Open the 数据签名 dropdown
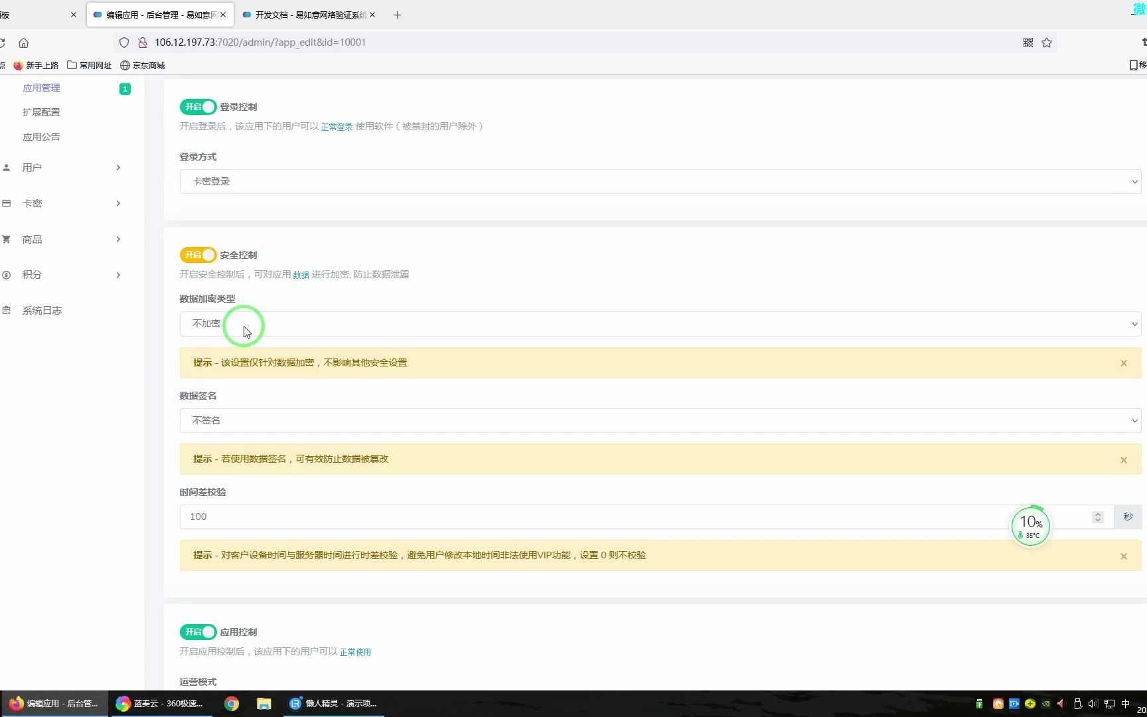The width and height of the screenshot is (1147, 717). tap(660, 420)
